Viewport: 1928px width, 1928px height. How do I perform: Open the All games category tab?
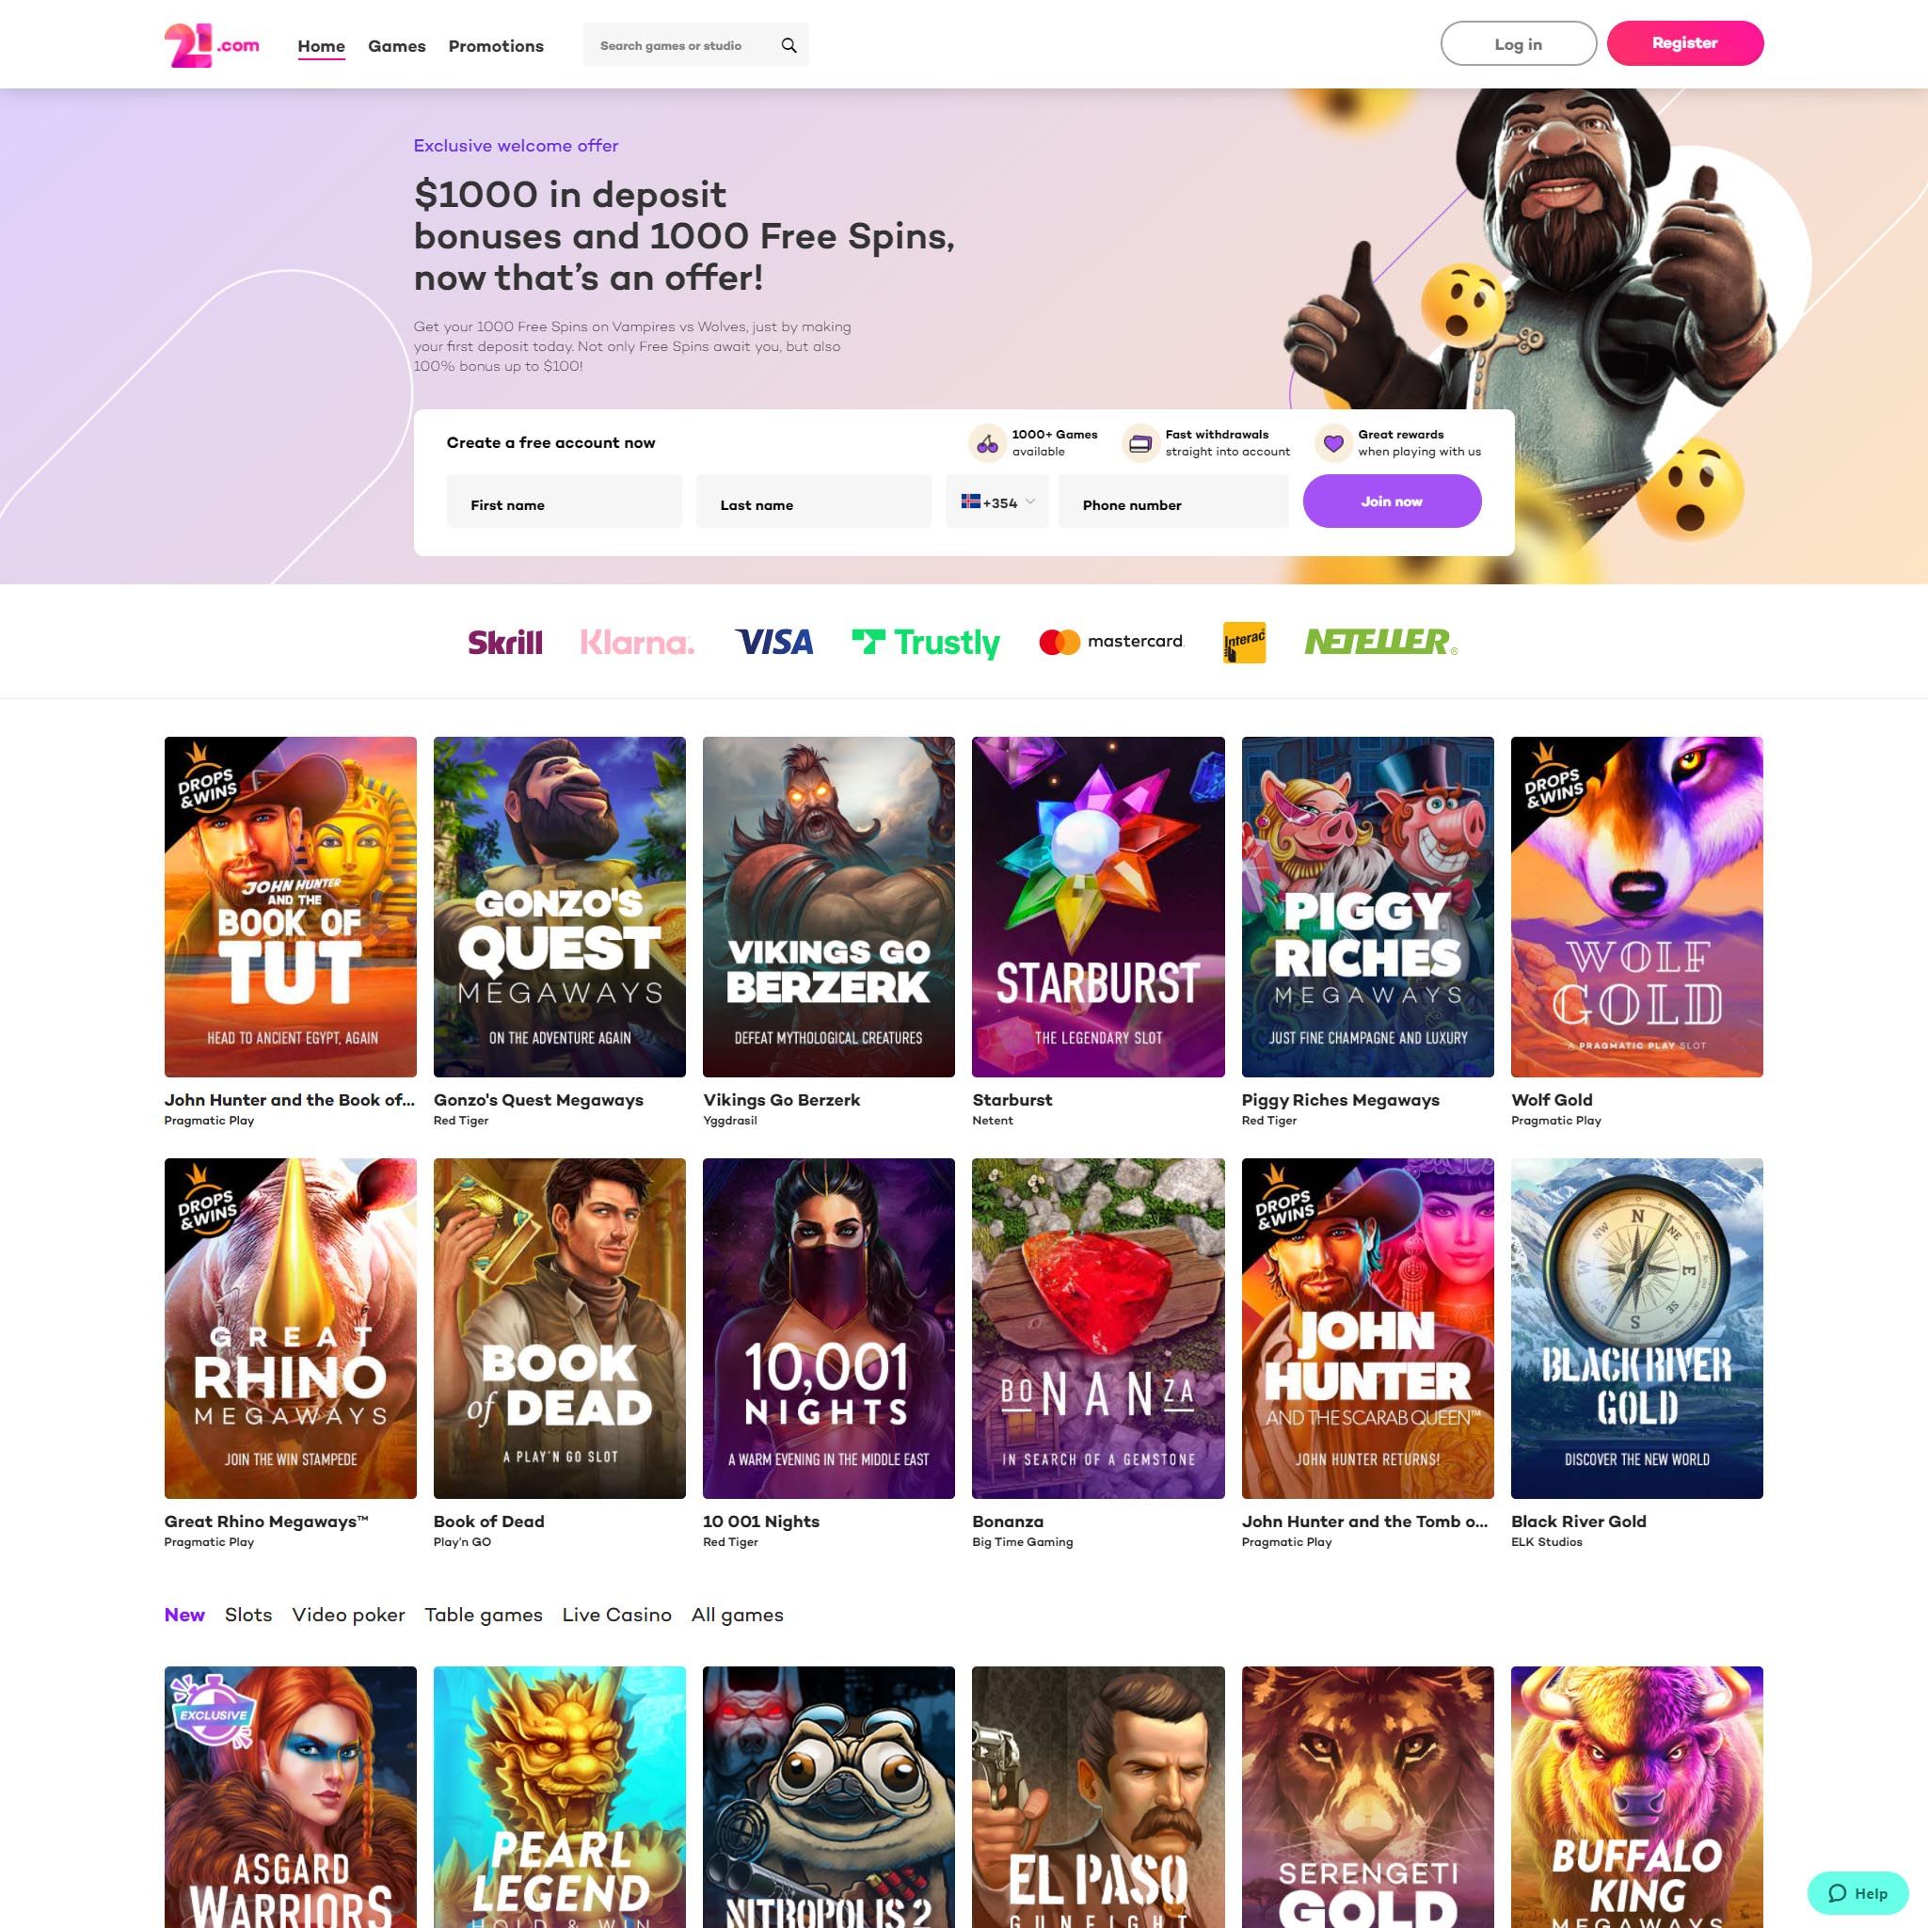[736, 1614]
